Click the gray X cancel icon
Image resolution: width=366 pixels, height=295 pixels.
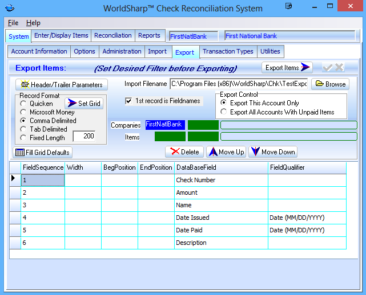339,68
